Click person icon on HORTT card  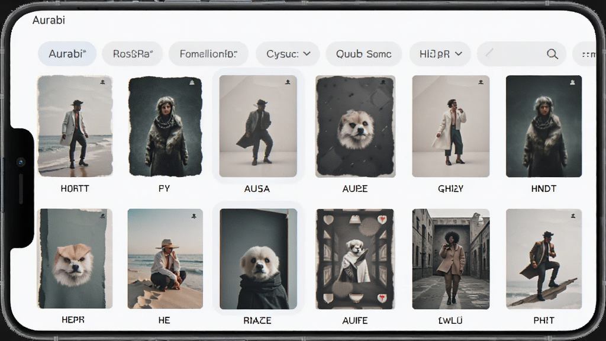103,82
